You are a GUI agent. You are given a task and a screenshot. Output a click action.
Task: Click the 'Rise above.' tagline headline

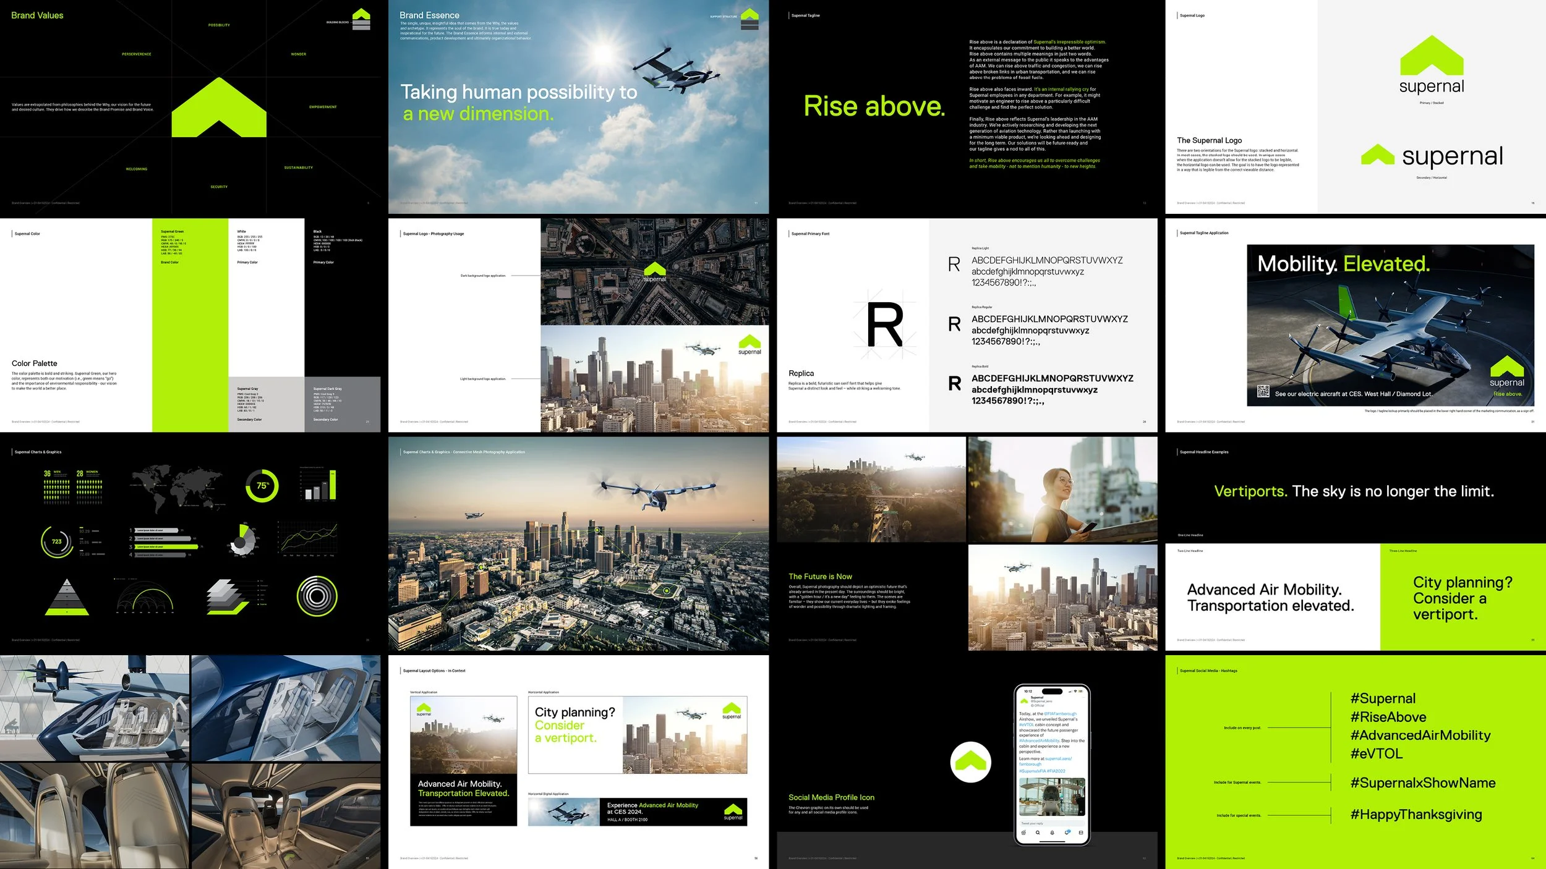coord(874,106)
